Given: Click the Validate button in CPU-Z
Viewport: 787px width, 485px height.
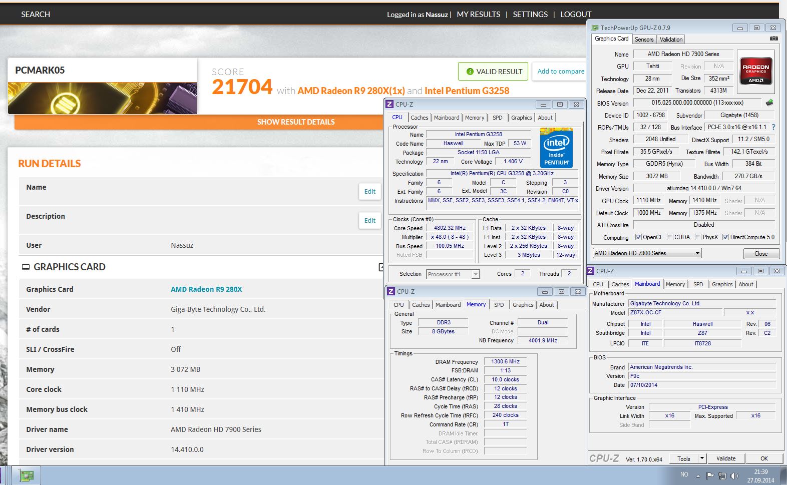Looking at the screenshot, I should [x=725, y=458].
